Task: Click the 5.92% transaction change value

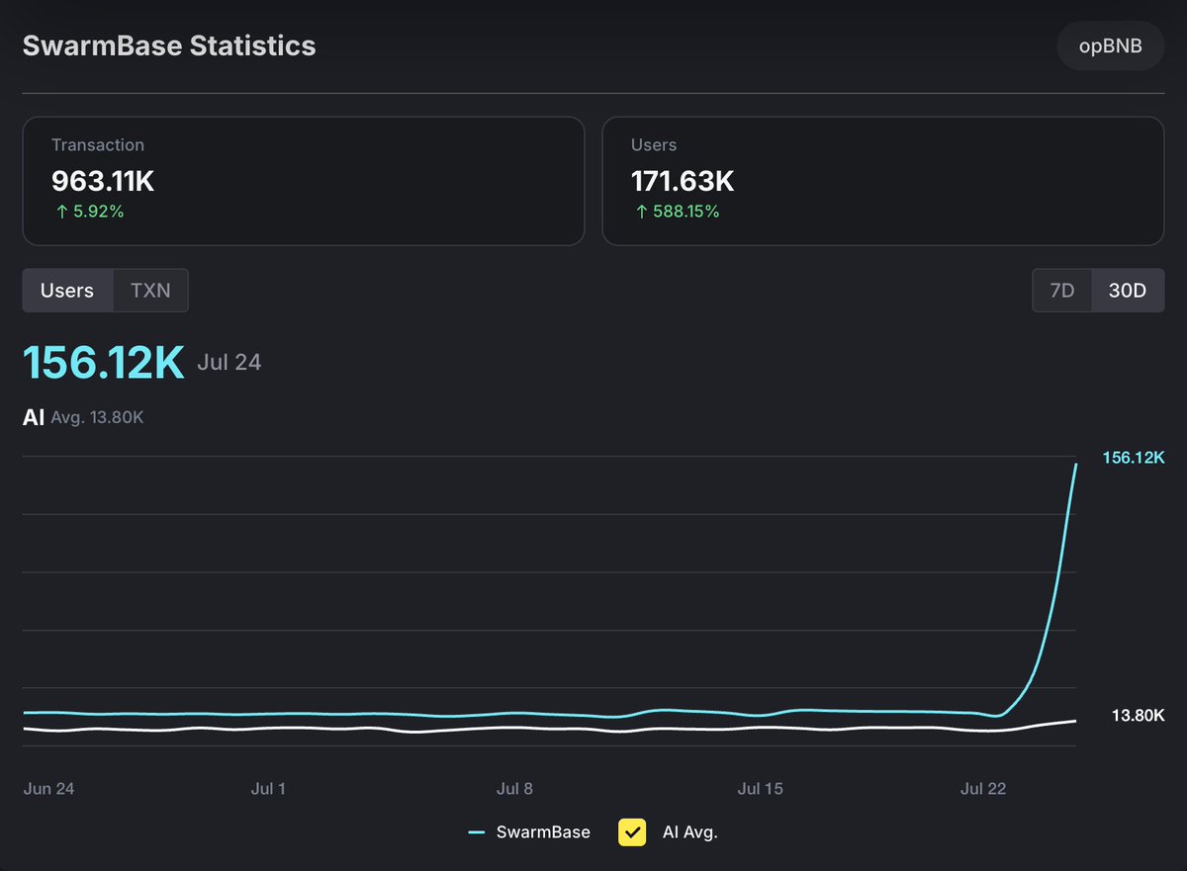Action: click(x=88, y=212)
